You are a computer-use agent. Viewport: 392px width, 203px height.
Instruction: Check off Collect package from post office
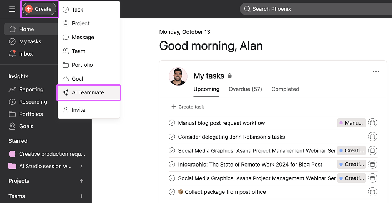172,192
